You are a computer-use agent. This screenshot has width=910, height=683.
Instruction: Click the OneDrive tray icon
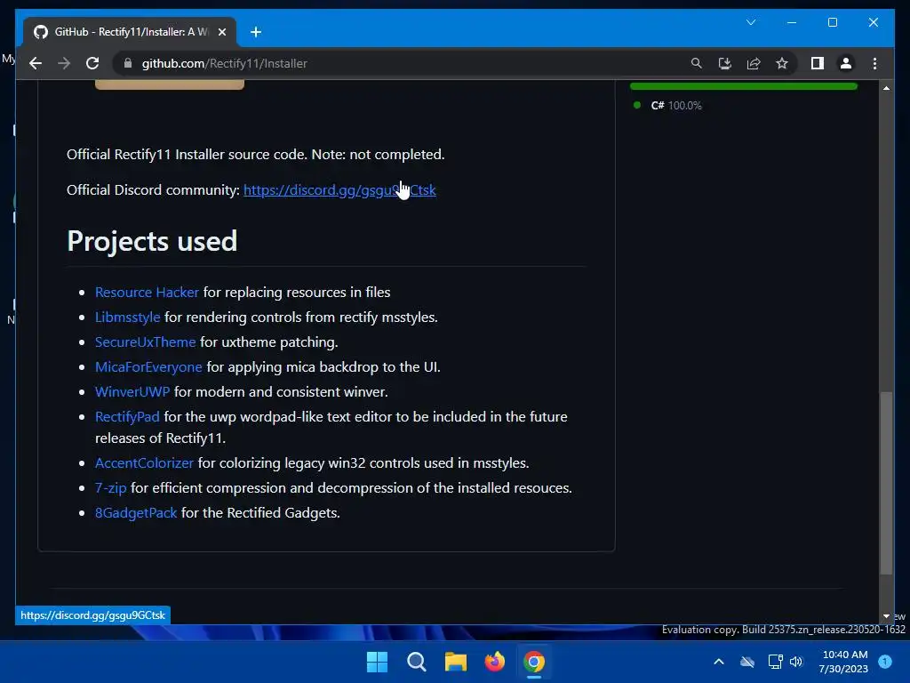pos(747,662)
